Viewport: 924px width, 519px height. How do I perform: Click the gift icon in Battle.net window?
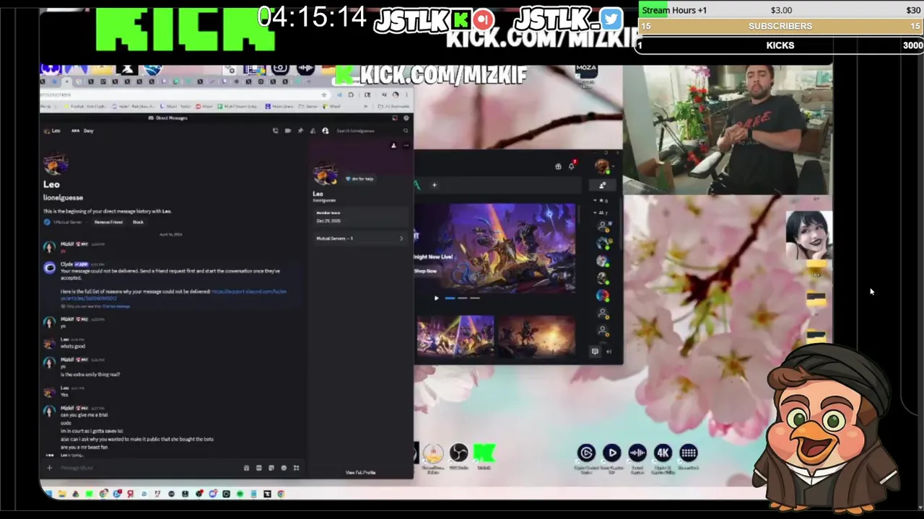[x=558, y=167]
